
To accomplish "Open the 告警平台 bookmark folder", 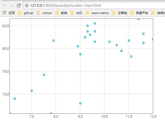I will coord(139,13).
